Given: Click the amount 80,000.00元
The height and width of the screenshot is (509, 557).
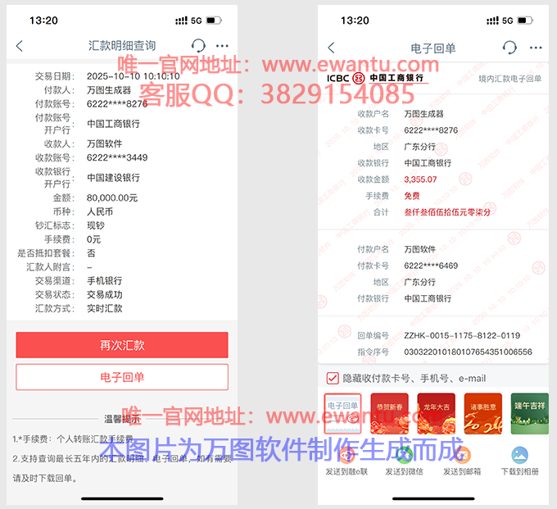Looking at the screenshot, I should (112, 198).
